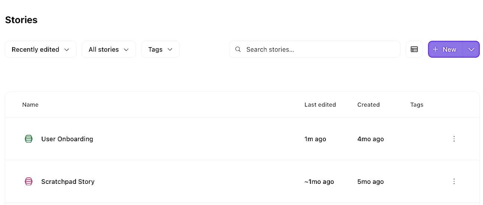Sort by the Created column header
The height and width of the screenshot is (205, 483).
[x=368, y=105]
